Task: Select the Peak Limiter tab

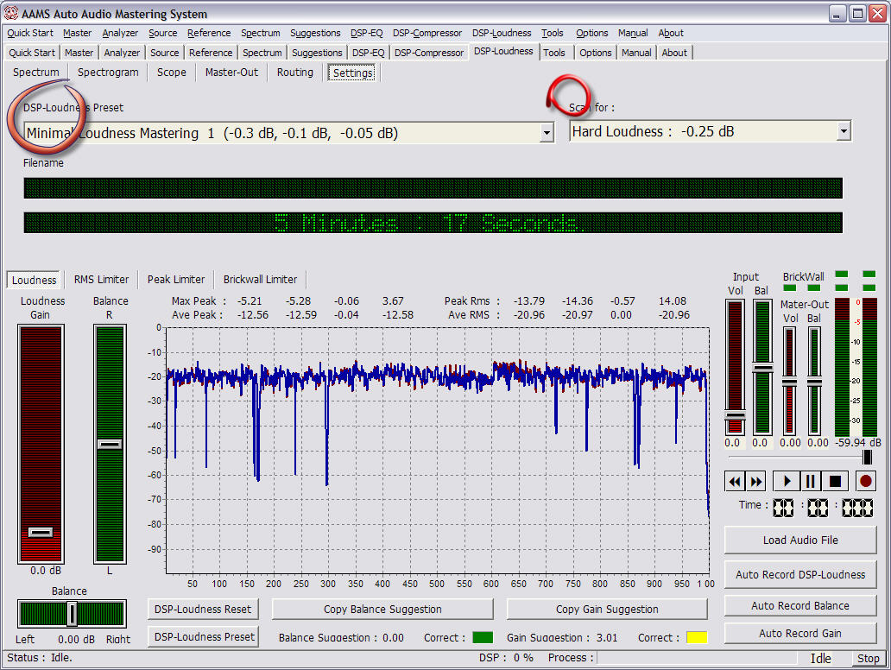Action: [x=176, y=280]
